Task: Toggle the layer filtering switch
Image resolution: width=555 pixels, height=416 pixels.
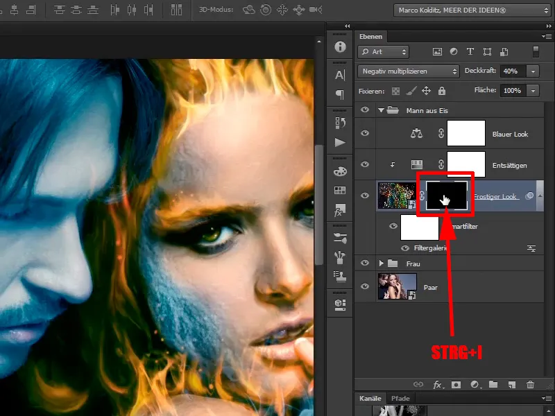Action: pyautogui.click(x=536, y=51)
